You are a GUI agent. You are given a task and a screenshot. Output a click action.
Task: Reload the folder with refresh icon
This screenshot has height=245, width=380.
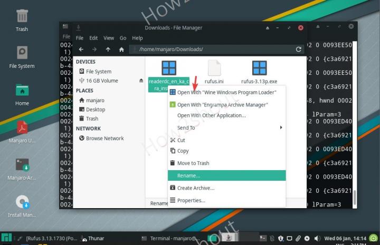tap(299, 49)
